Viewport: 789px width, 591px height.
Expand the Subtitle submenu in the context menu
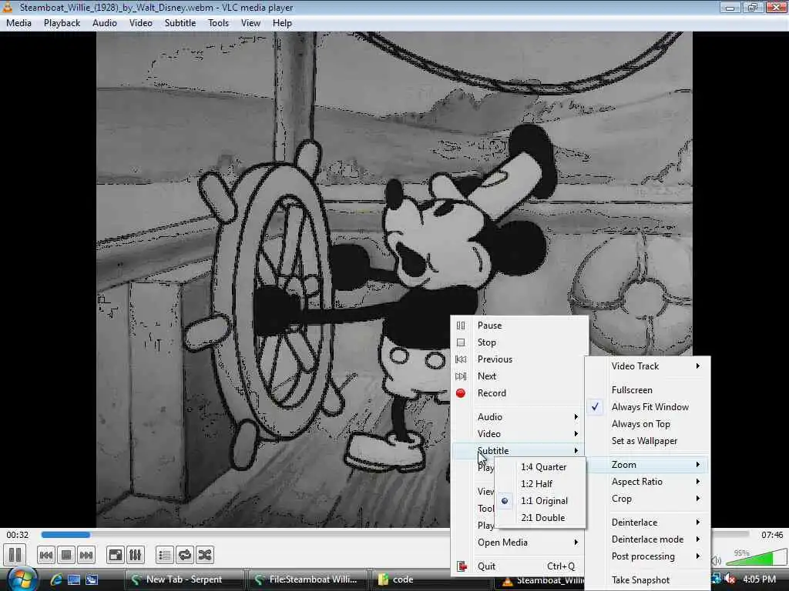(x=519, y=451)
